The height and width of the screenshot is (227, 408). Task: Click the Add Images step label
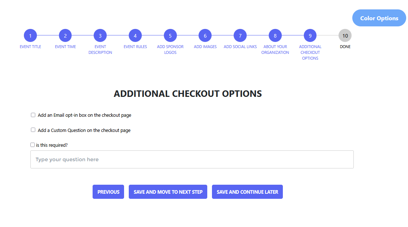point(205,47)
